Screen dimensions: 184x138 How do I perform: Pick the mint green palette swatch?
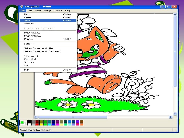pyautogui.click(x=65, y=124)
